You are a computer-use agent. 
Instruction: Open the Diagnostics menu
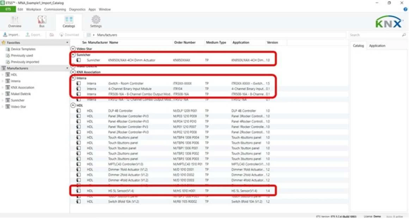(x=77, y=9)
